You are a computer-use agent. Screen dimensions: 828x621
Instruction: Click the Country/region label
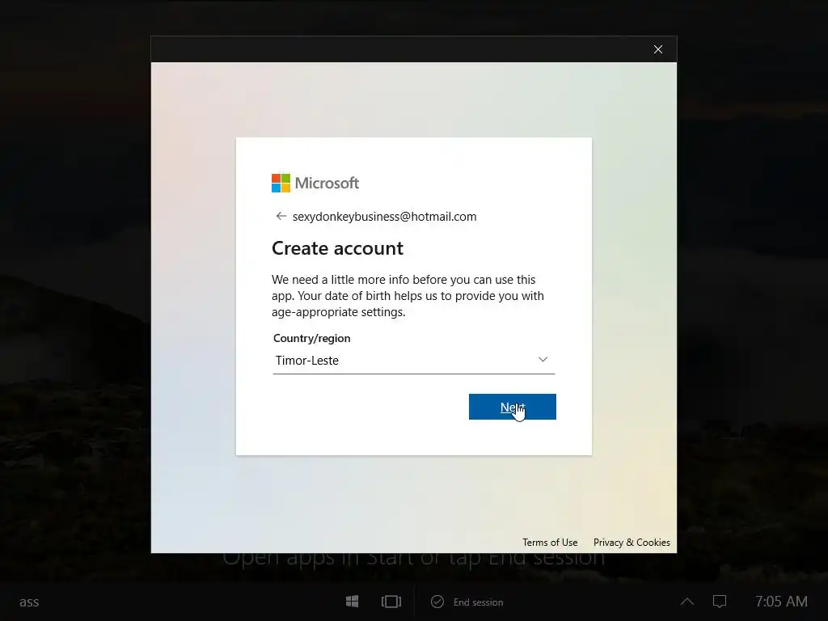click(311, 339)
